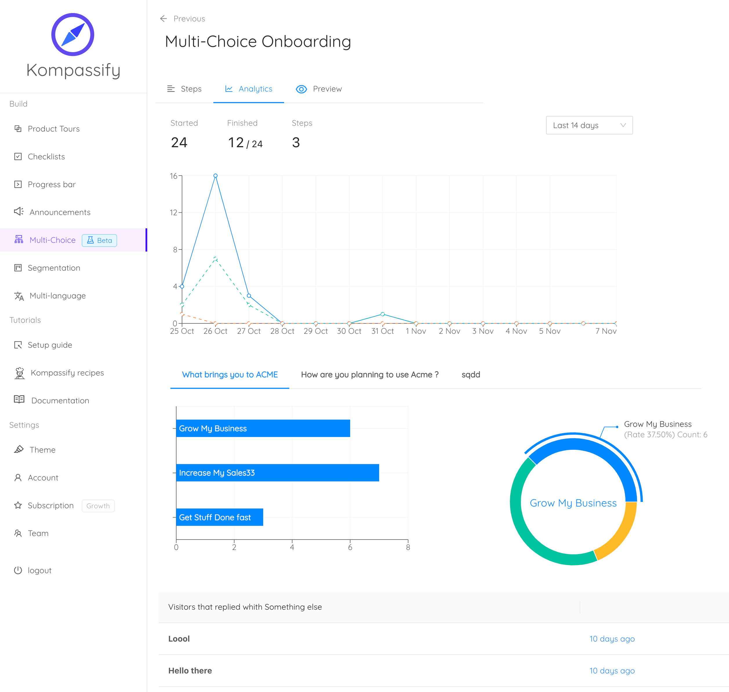Click the Started count 24
729x692 pixels.
coord(179,142)
